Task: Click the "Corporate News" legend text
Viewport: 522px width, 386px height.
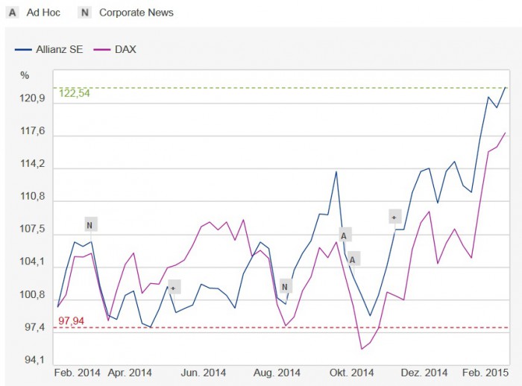Action: coord(136,13)
